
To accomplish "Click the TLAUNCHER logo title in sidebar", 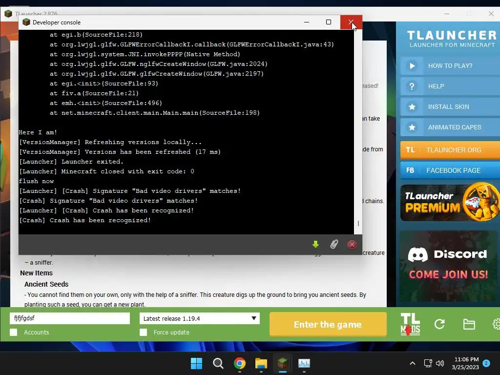I will [452, 35].
